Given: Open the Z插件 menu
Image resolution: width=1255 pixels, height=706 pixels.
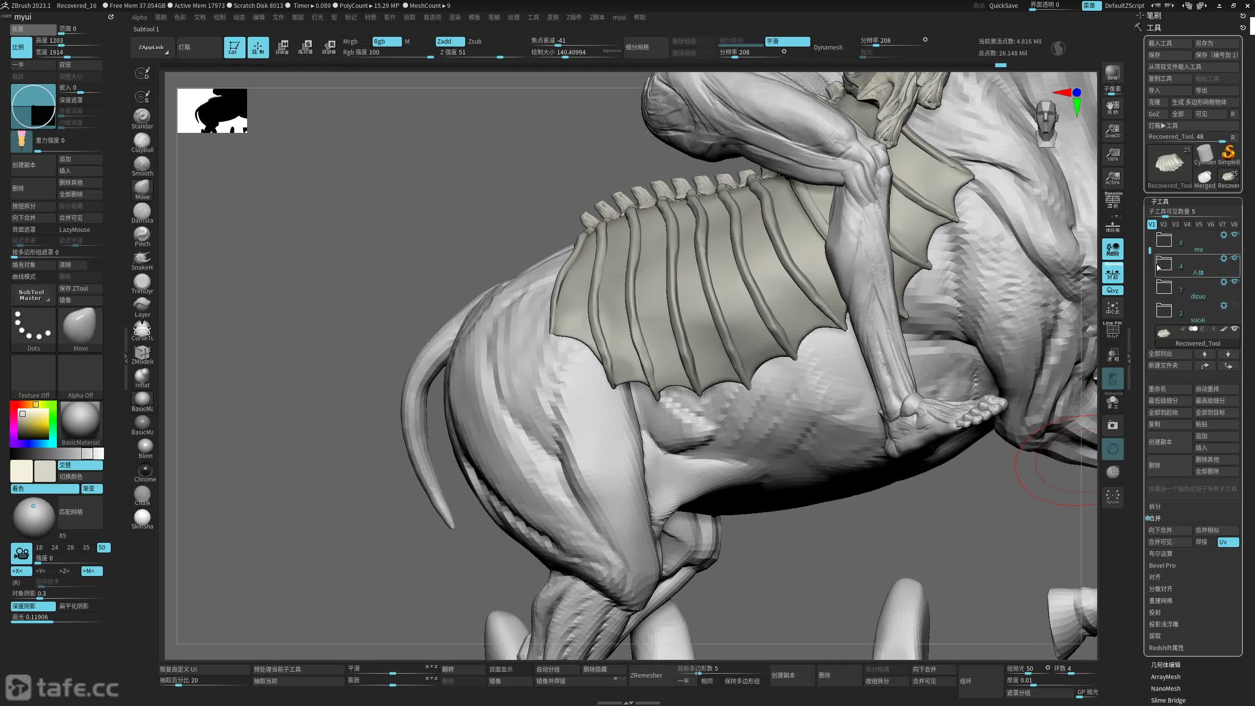Looking at the screenshot, I should (574, 17).
